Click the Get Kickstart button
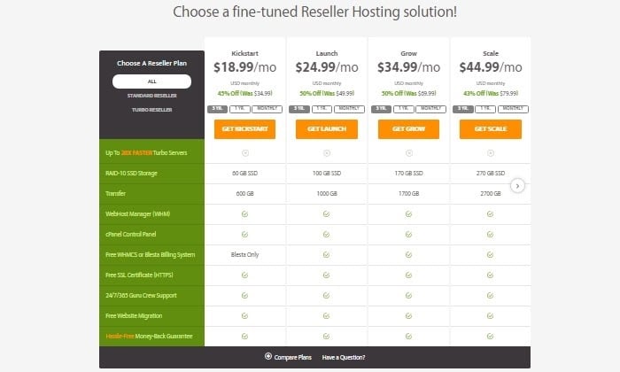The width and height of the screenshot is (620, 372). click(x=244, y=129)
